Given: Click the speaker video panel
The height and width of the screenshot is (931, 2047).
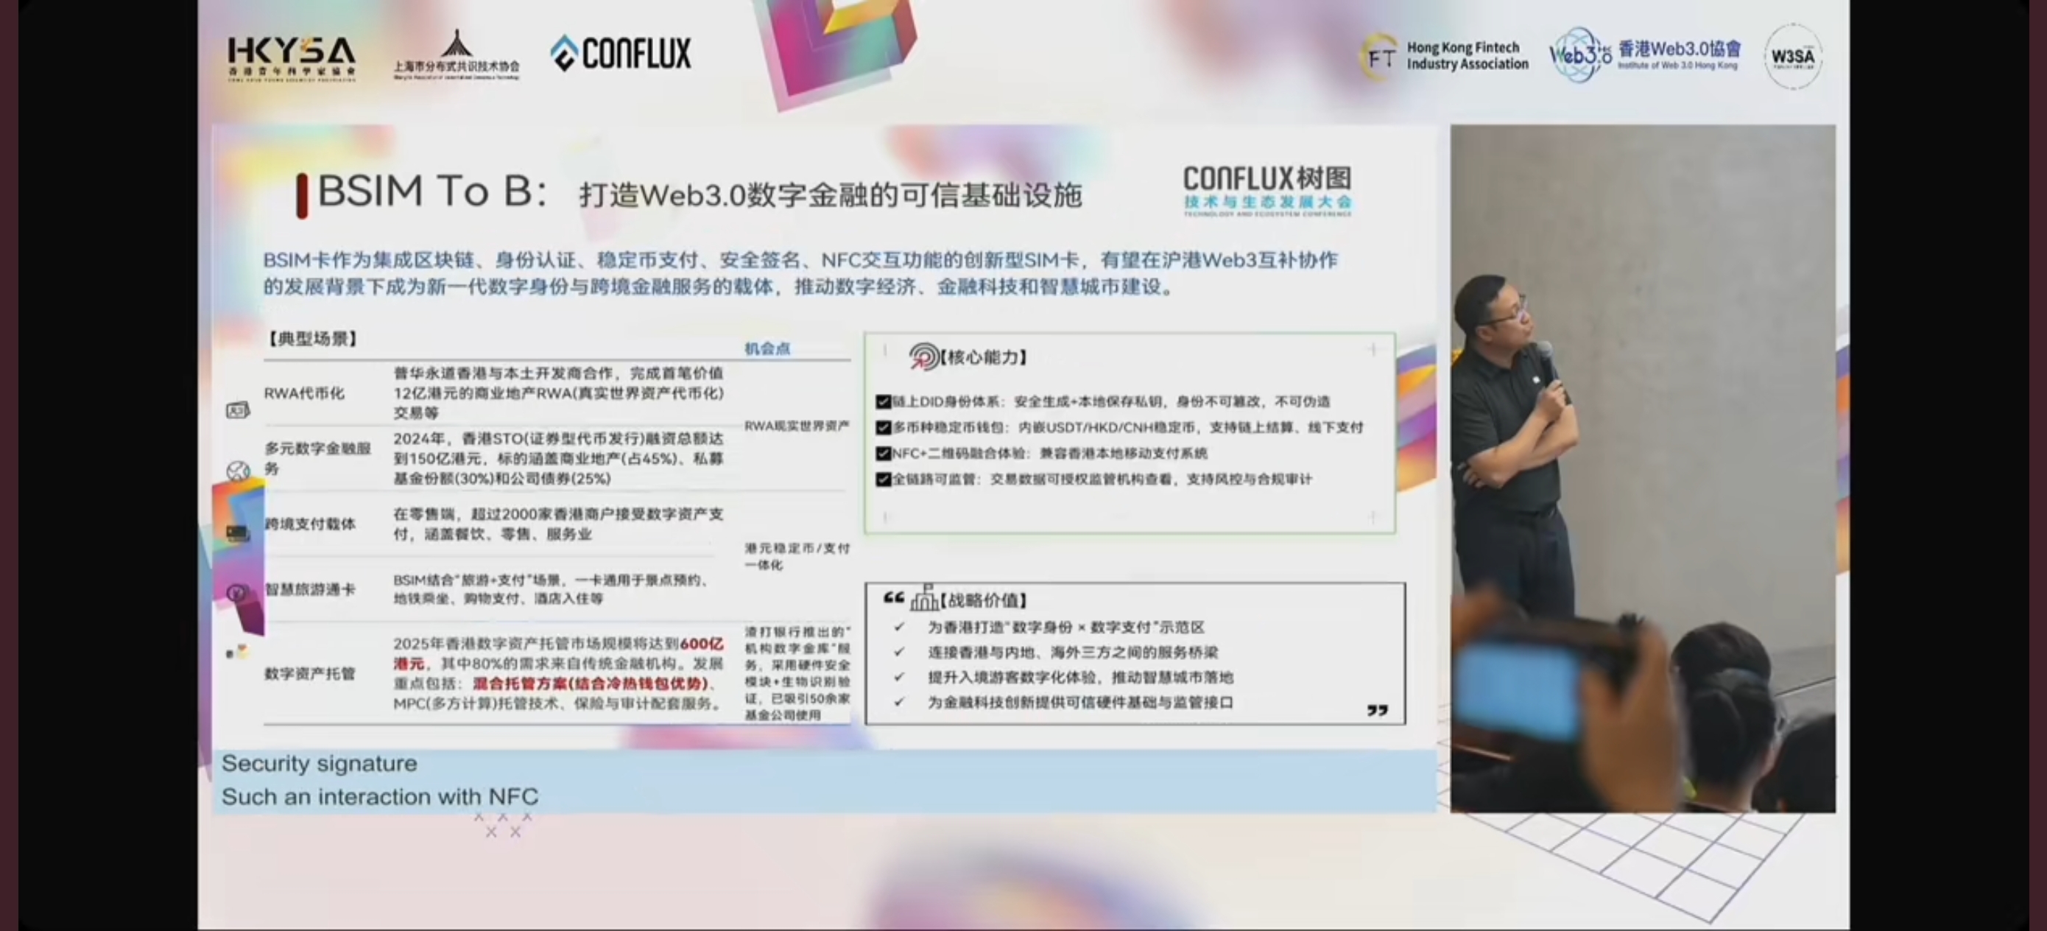Looking at the screenshot, I should click(1643, 468).
